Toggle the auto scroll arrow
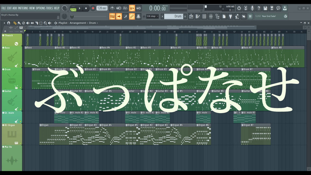 coord(119,16)
